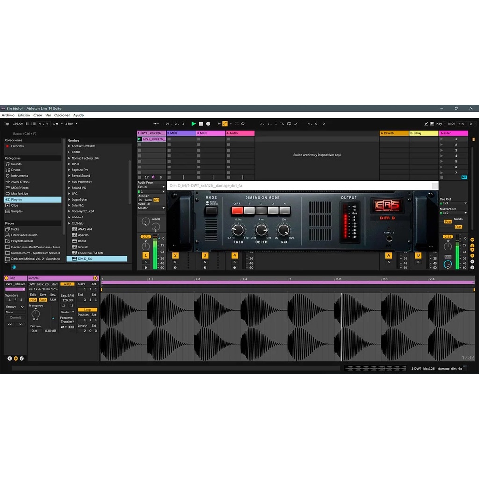
Task: Open the Opciones menu
Action: pos(62,115)
